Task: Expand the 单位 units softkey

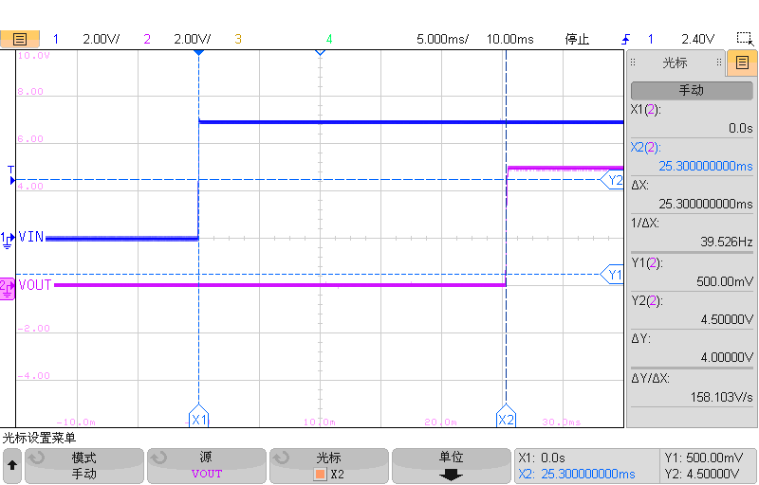Action: click(x=451, y=465)
